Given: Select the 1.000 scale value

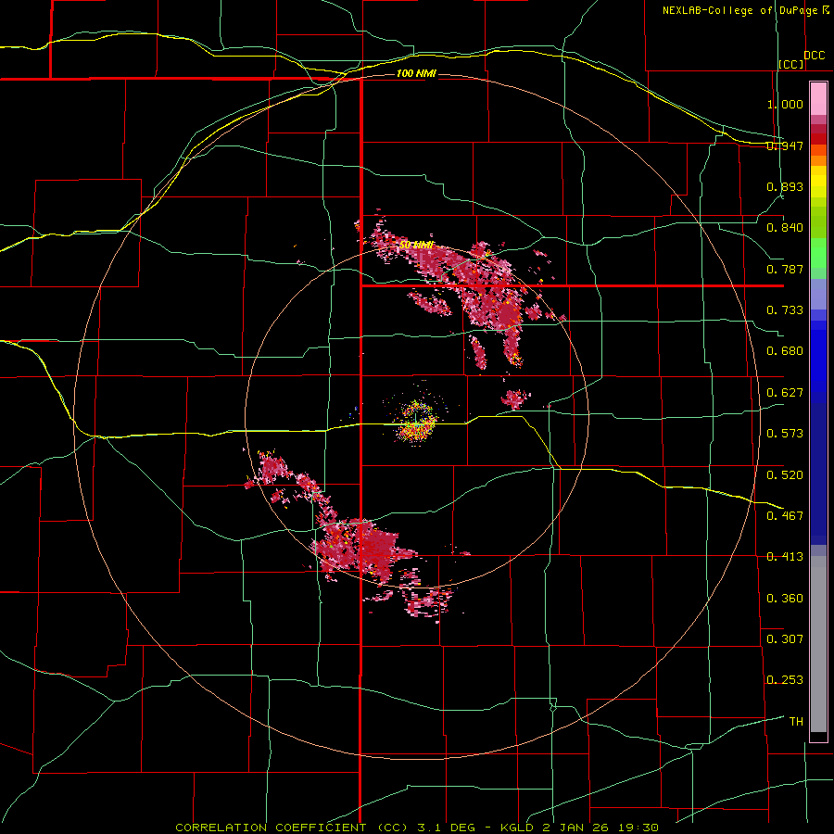Looking at the screenshot, I should [x=785, y=104].
